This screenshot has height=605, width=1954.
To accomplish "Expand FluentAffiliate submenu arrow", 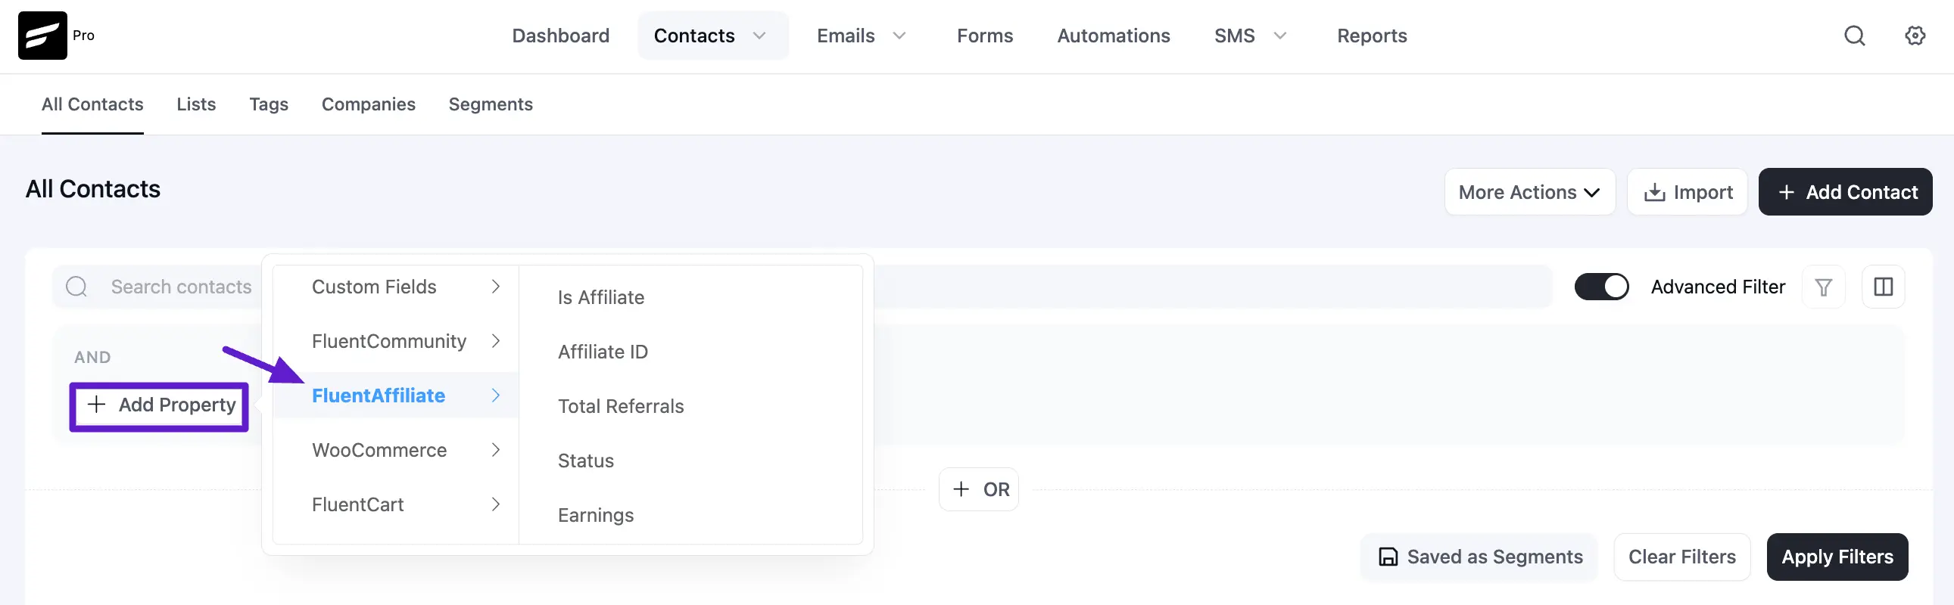I will pyautogui.click(x=495, y=395).
